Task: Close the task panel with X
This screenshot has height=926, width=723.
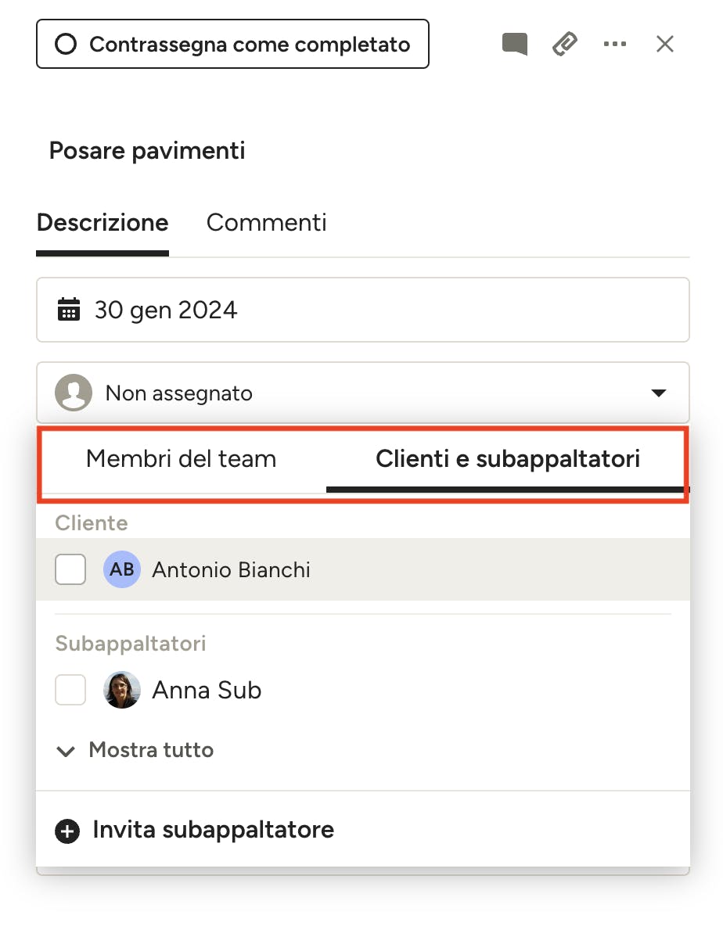Action: pyautogui.click(x=665, y=44)
